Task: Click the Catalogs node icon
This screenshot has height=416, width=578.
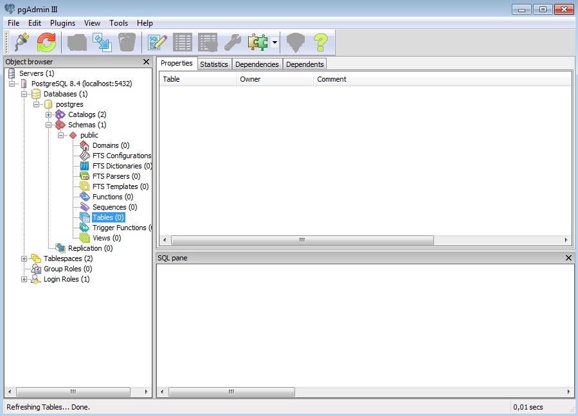Action: 60,114
